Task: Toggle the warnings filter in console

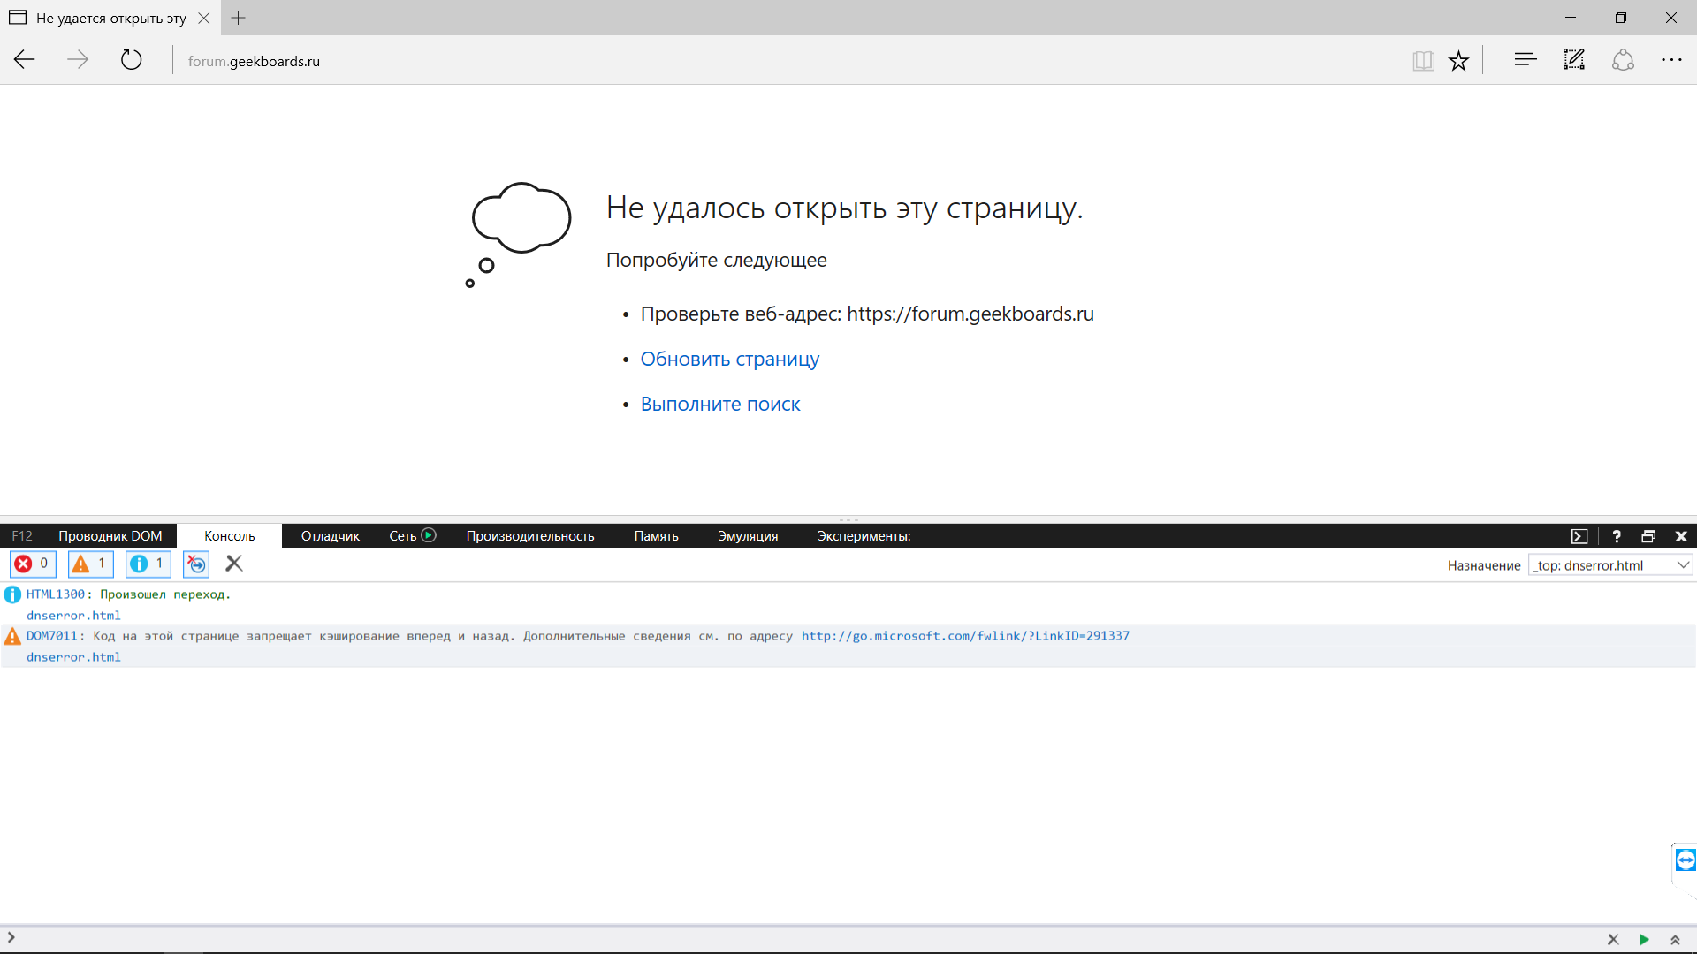Action: pyautogui.click(x=90, y=564)
